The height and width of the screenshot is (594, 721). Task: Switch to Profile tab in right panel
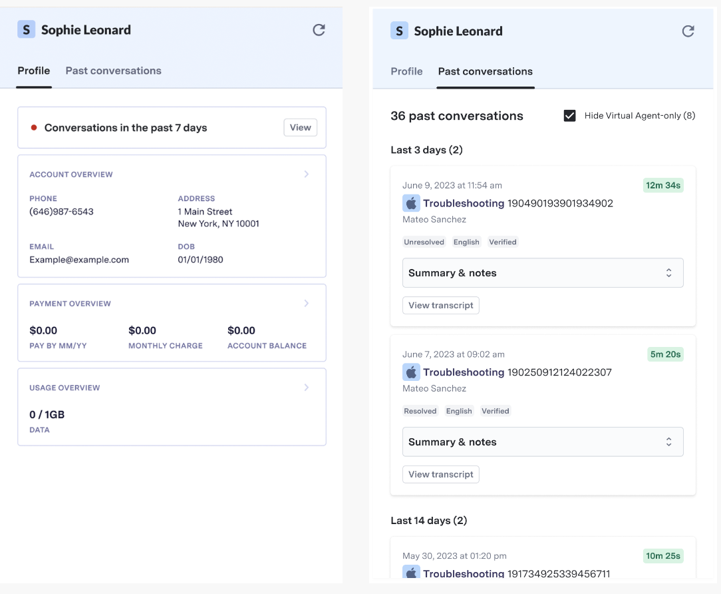pos(406,71)
